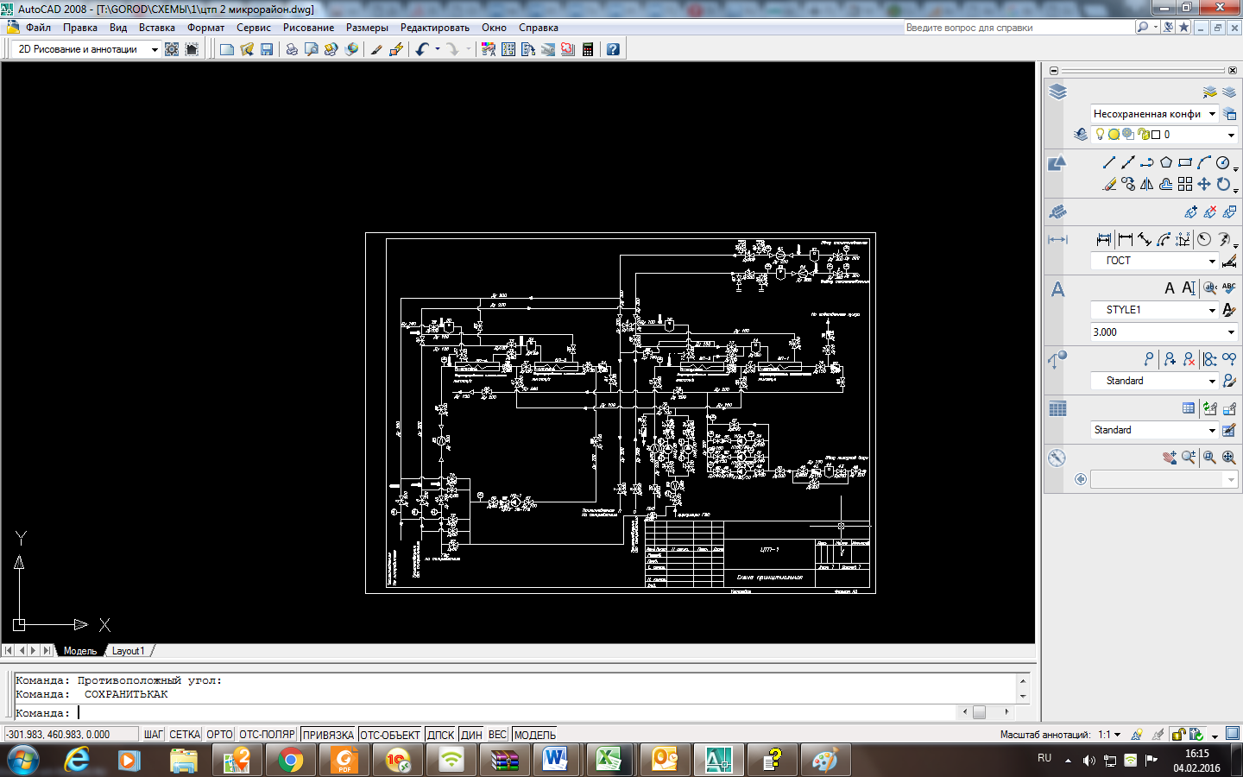Click the command line input

point(486,713)
